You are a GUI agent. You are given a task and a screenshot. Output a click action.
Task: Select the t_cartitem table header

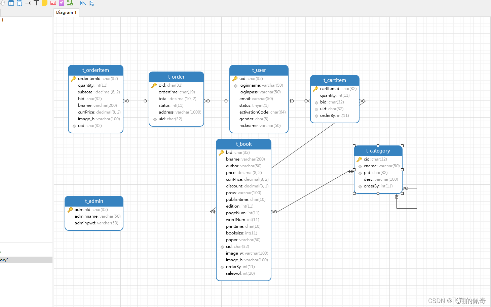(335, 80)
